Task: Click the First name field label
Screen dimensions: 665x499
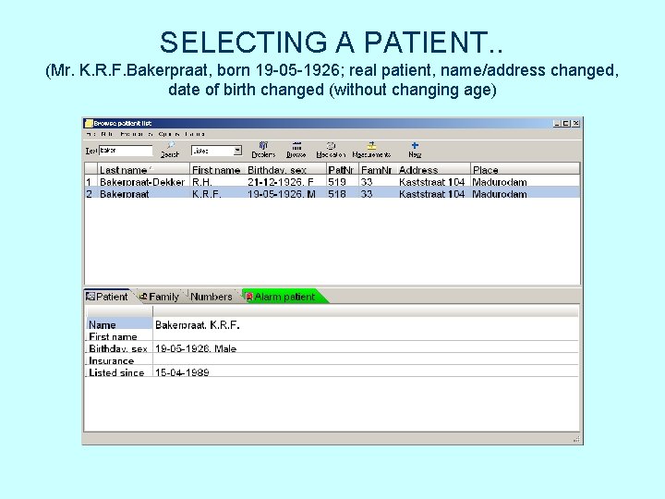Action: [x=113, y=337]
